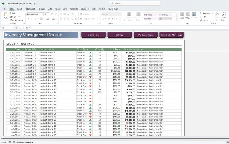Switch to the Formulas tab
The height and width of the screenshot is (144, 229).
(x=42, y=9)
